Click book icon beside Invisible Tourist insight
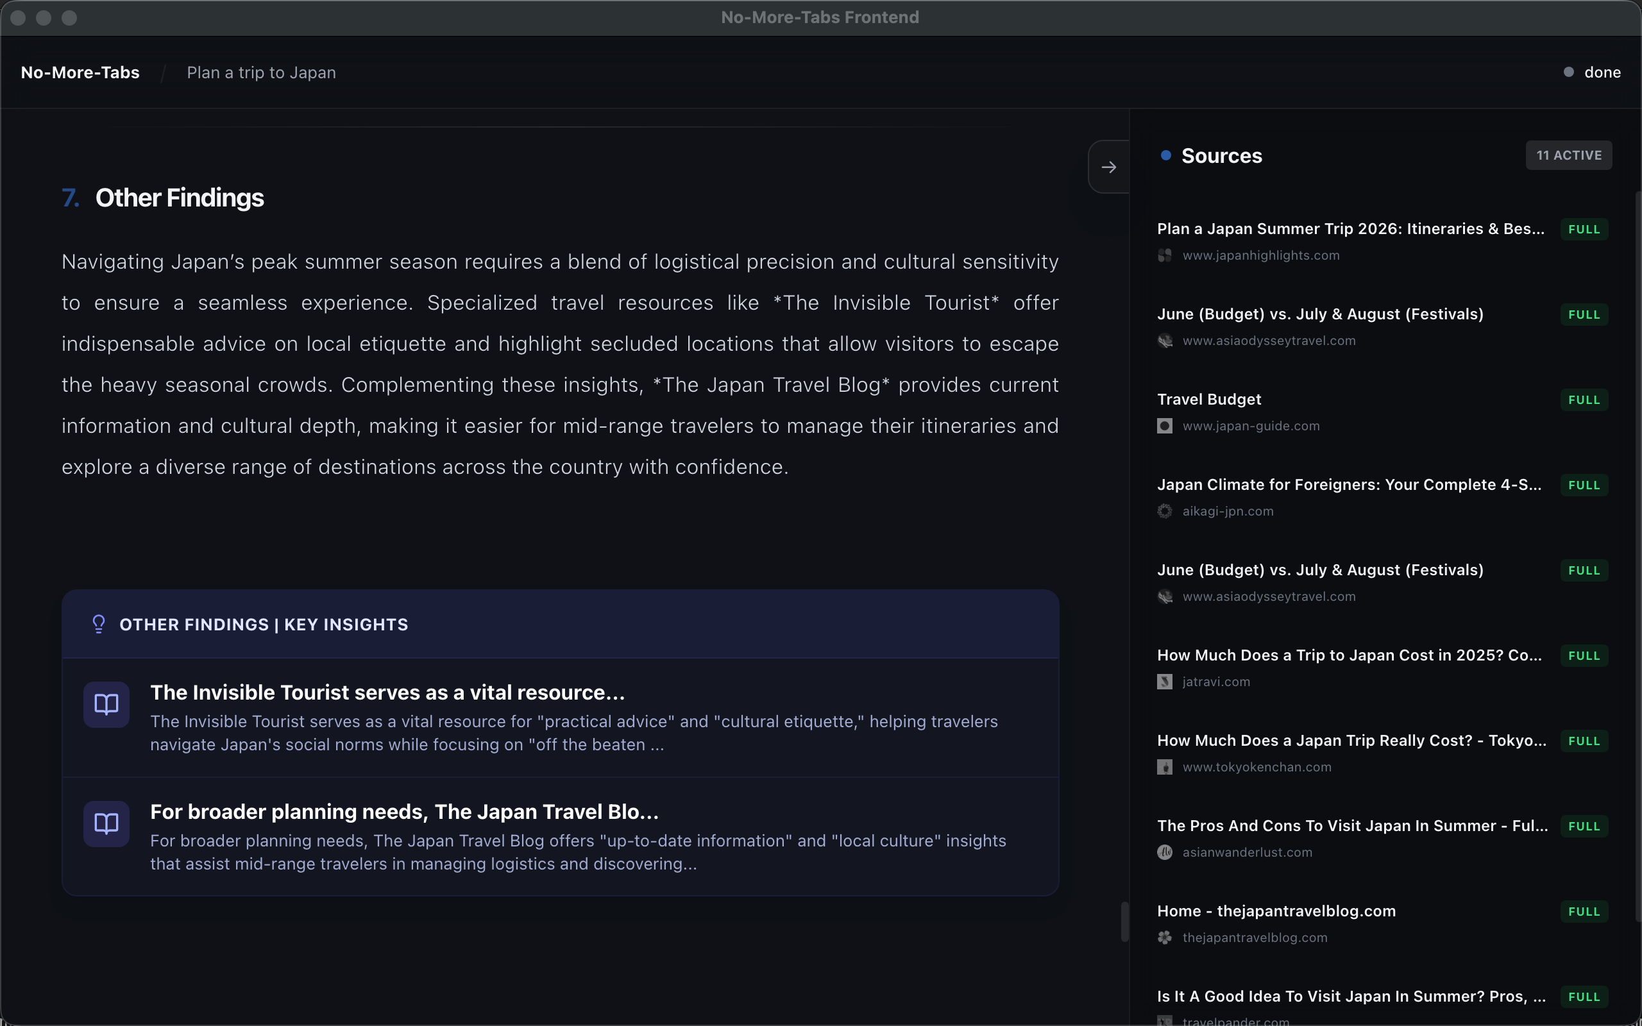Screen dimensions: 1642x1026 (x=106, y=704)
